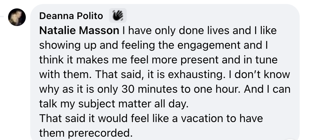Open the Deanna Polito profile name link
Viewport: 310px width, 140px height.
pyautogui.click(x=71, y=16)
